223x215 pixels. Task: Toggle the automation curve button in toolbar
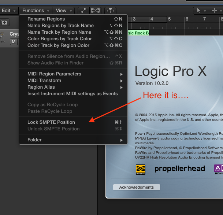click(x=83, y=11)
